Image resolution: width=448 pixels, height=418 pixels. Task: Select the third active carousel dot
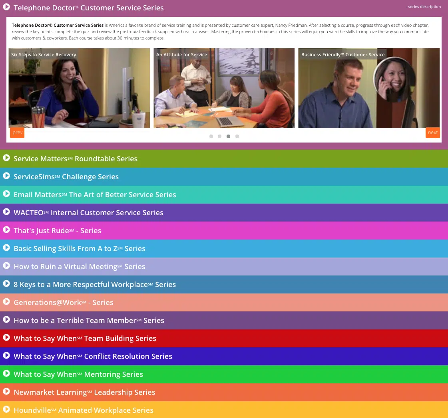coord(228,136)
